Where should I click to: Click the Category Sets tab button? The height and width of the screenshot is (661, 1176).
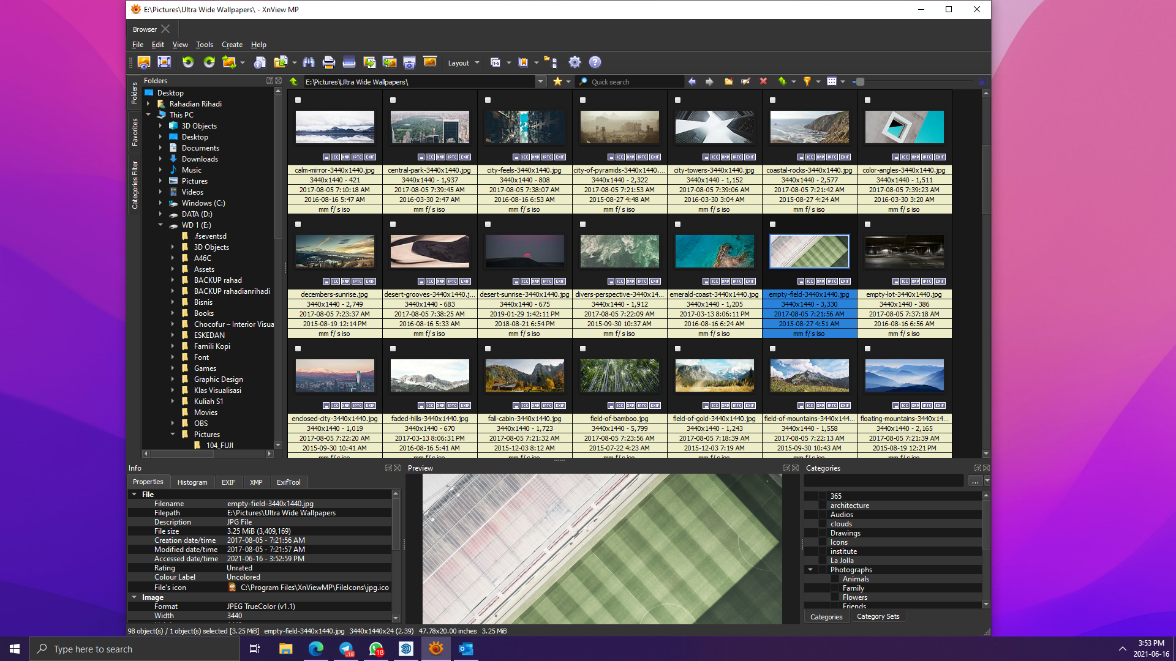tap(878, 616)
